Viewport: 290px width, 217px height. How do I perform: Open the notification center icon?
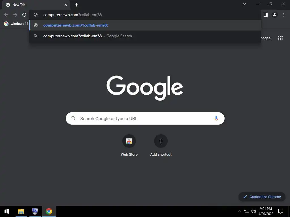pyautogui.click(x=281, y=211)
